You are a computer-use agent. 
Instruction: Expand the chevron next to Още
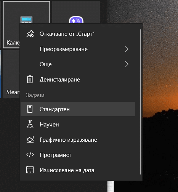tap(127, 64)
